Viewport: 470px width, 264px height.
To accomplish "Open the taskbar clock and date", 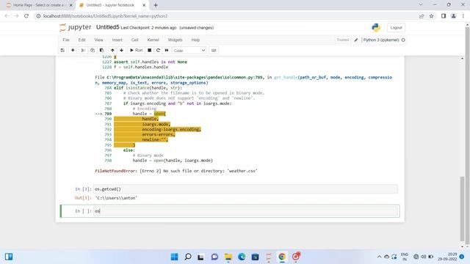I will pyautogui.click(x=447, y=257).
